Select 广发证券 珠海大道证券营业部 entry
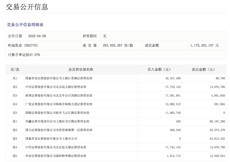The height and width of the screenshot is (162, 230). pyautogui.click(x=59, y=104)
